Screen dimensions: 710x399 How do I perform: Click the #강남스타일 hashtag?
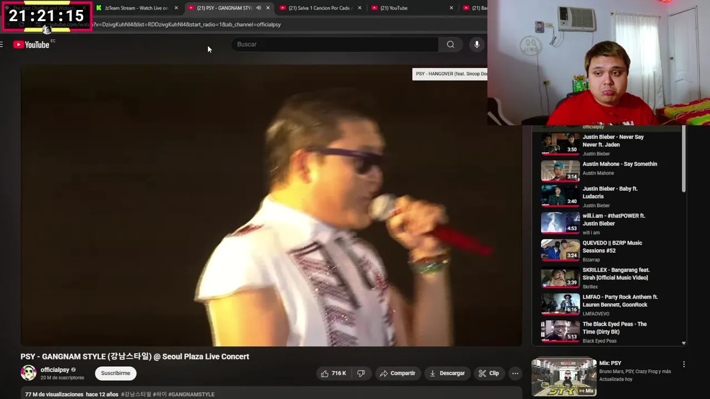pos(136,395)
